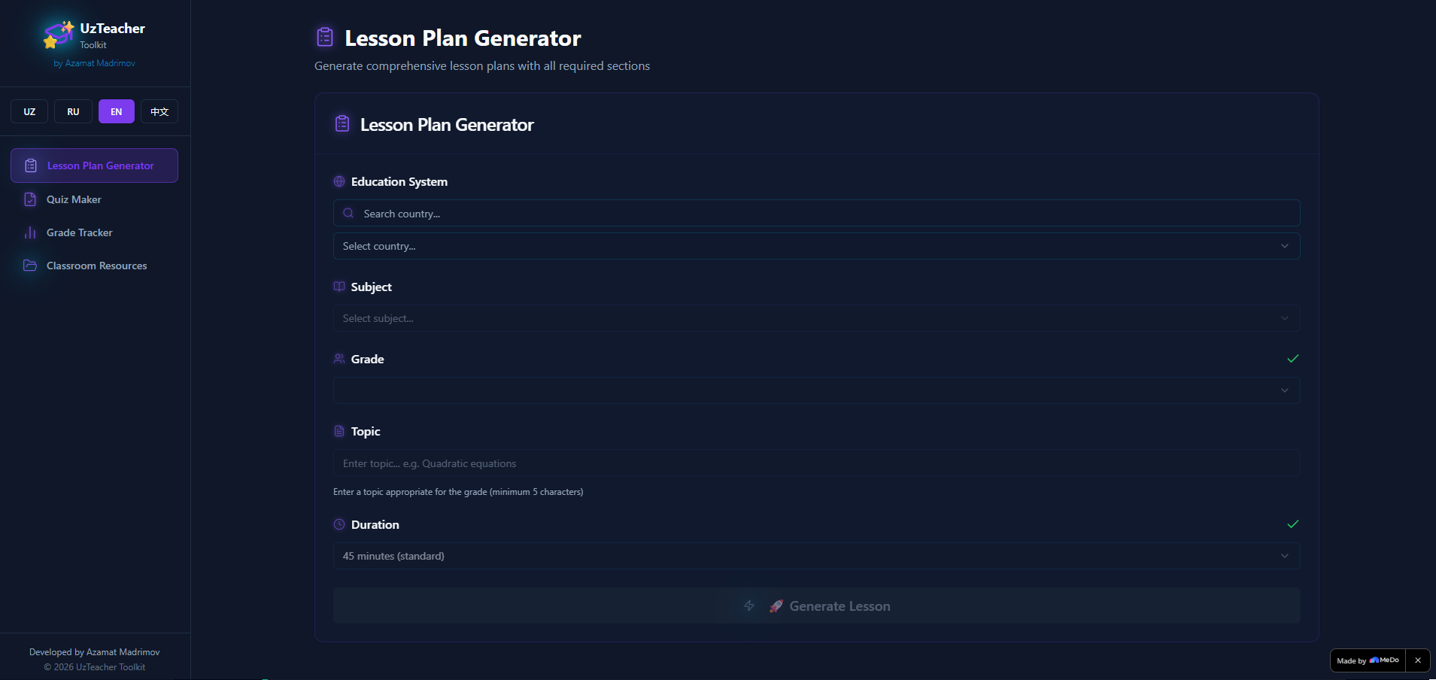Click the Generate Lesson button
Screen dimensions: 1436x680
pos(816,606)
